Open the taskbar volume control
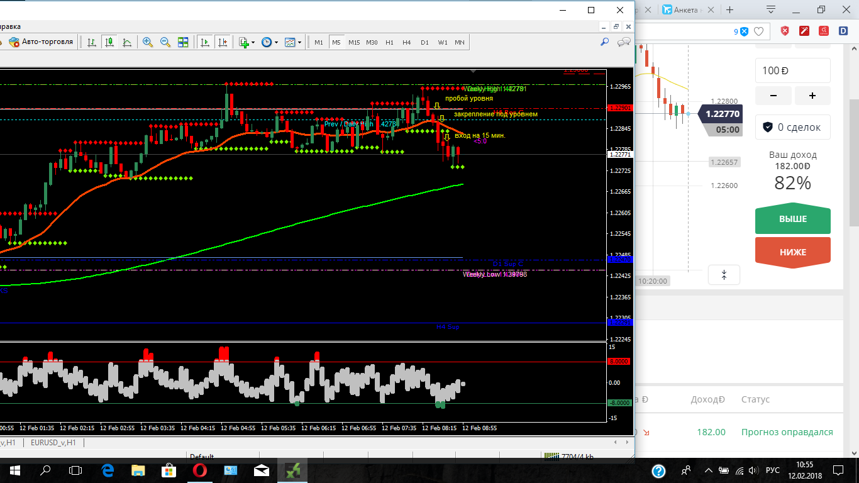Image resolution: width=859 pixels, height=483 pixels. pos(753,470)
